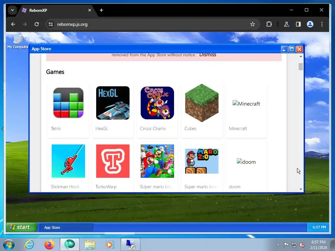
Task: Click the Stickman Hook label text
Action: (65, 187)
